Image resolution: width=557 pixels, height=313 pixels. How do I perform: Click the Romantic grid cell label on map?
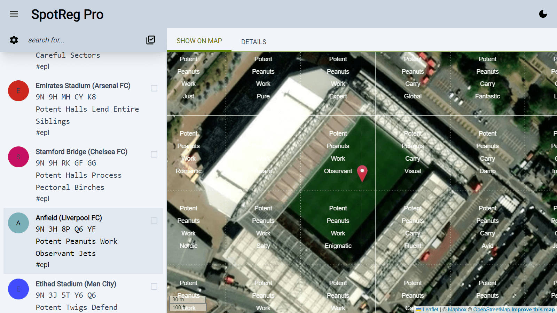pos(189,171)
